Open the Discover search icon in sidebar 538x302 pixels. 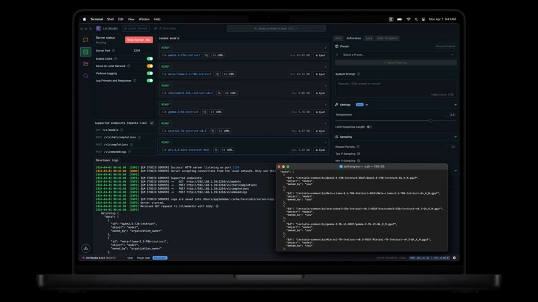(x=85, y=75)
